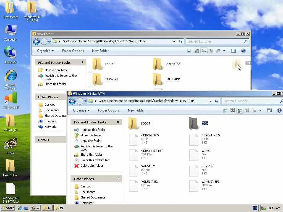Select the CDROM_IP.5 file
Screen dimensions: 283x212
click(144, 139)
